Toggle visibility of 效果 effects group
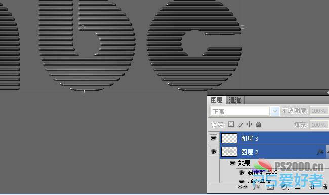 [232, 163]
